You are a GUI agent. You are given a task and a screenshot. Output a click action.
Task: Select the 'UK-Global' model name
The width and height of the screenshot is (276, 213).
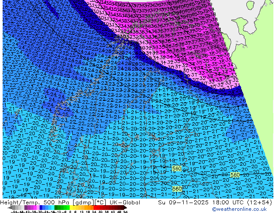tap(125, 203)
